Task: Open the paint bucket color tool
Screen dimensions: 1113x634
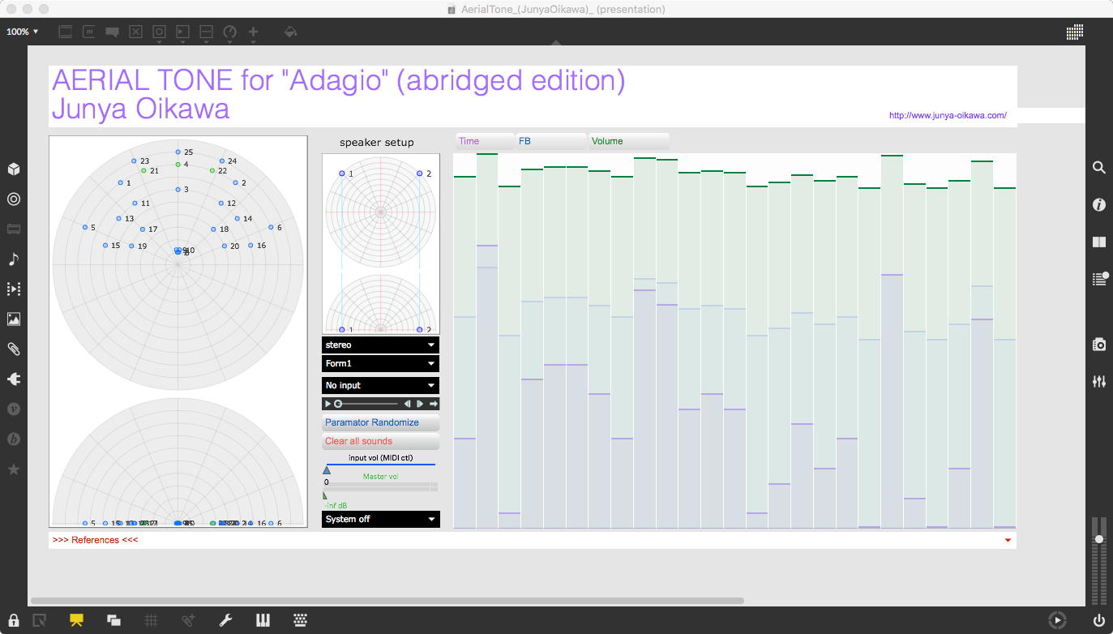Action: pos(290,32)
